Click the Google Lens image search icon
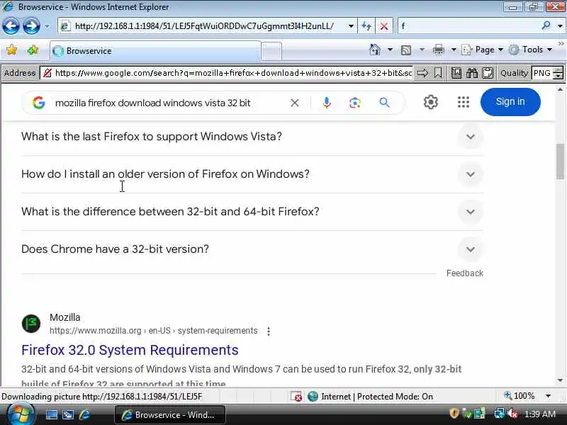Screen dimensions: 567x425 tap(355, 103)
